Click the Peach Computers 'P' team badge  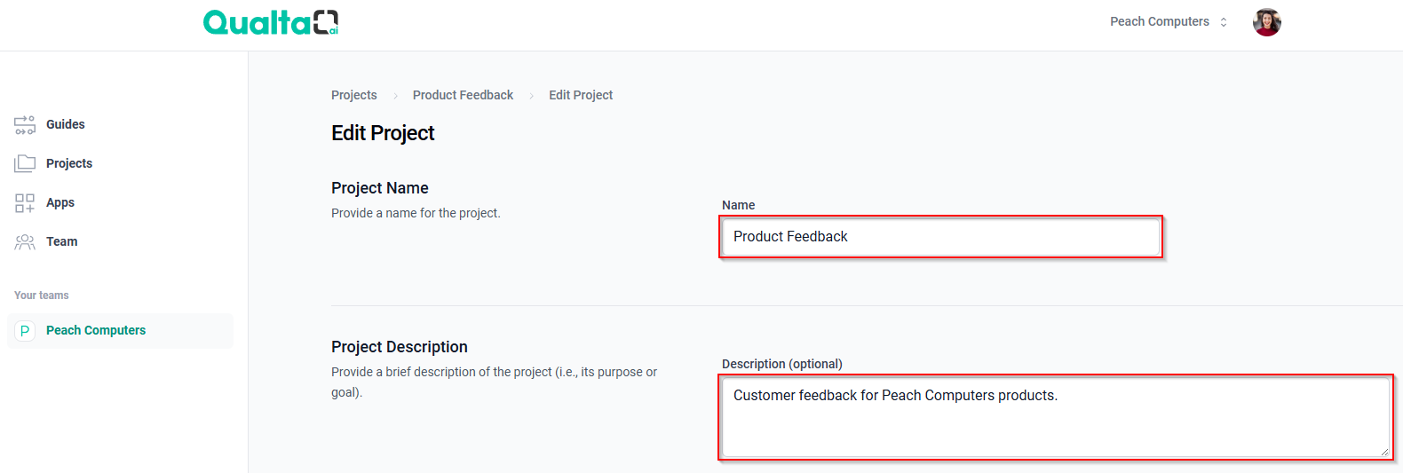tap(25, 331)
